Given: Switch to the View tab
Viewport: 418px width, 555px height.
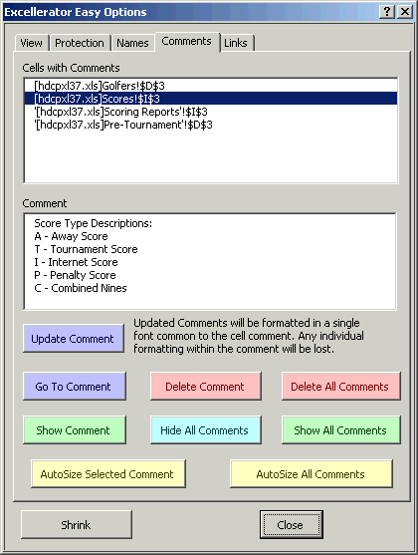Looking at the screenshot, I should pyautogui.click(x=31, y=43).
